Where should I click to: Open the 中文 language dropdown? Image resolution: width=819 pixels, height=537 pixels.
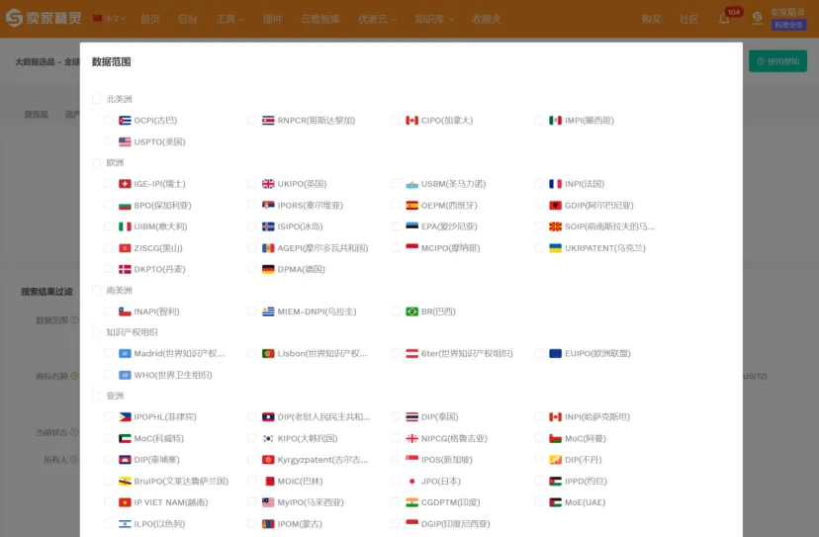tap(109, 19)
